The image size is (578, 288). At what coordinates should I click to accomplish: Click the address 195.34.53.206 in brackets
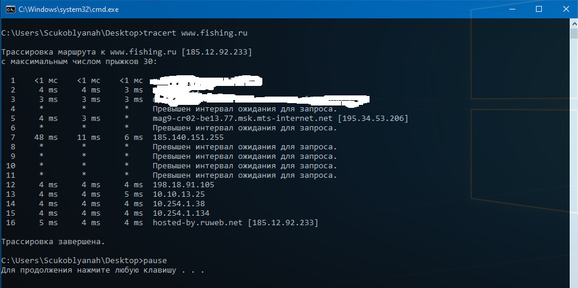pyautogui.click(x=373, y=119)
